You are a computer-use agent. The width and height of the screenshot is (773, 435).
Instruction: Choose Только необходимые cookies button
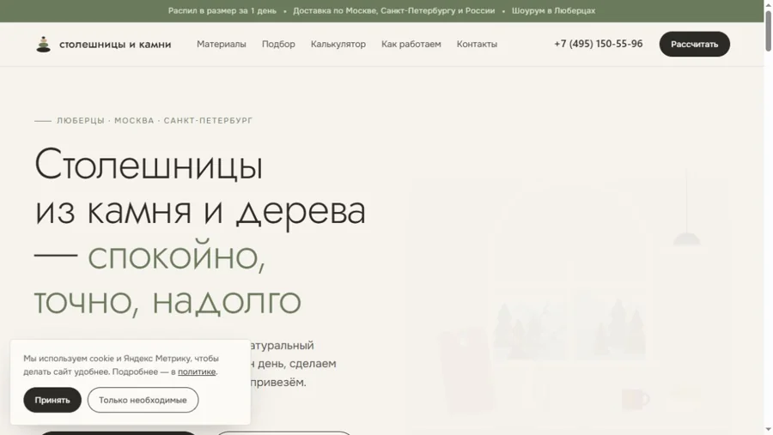[143, 400]
